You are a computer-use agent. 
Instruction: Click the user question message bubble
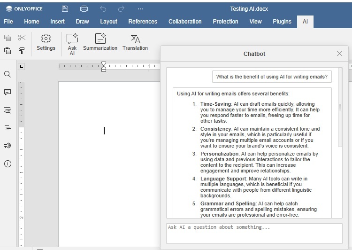[x=272, y=77]
